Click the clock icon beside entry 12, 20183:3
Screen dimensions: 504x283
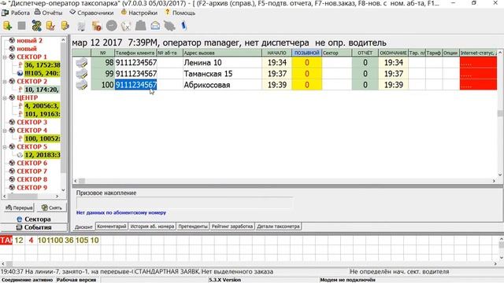point(20,155)
